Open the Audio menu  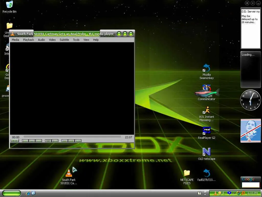41,40
